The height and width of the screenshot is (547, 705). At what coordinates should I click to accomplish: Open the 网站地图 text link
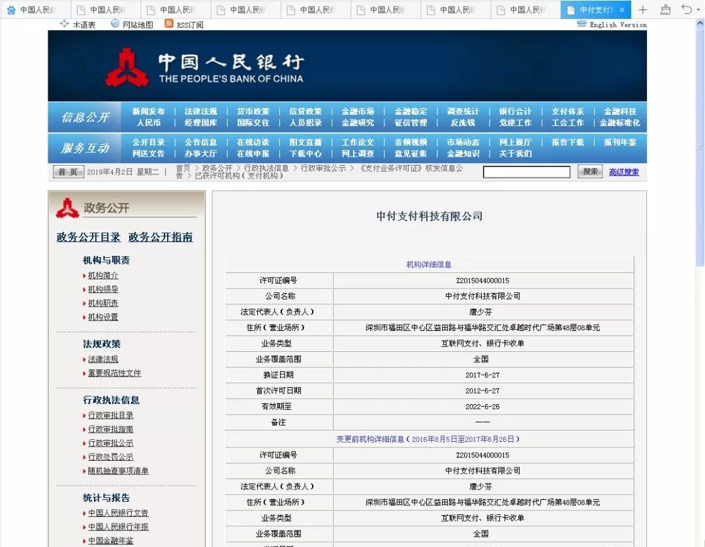(138, 25)
